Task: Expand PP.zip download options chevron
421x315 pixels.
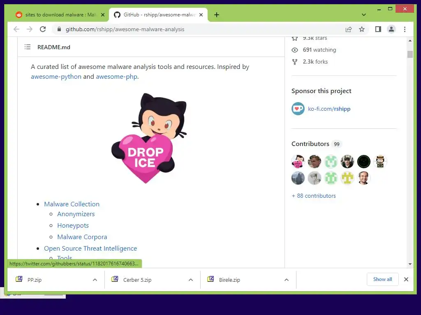Action: point(95,280)
